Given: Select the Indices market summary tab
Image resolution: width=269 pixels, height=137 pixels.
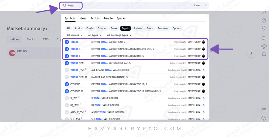Looking at the screenshot, I should (14, 39).
